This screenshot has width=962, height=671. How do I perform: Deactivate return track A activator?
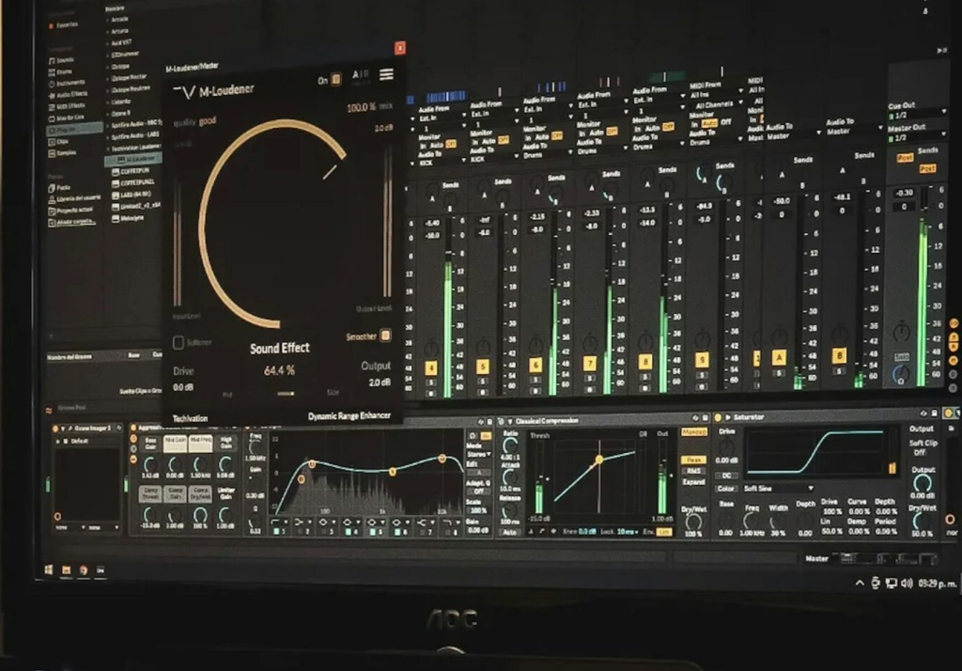(779, 357)
